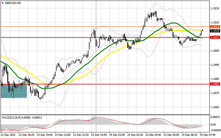Click the 1.3495 price scale value
Image resolution: width=221 pixels, height=138 pixels.
point(215,65)
